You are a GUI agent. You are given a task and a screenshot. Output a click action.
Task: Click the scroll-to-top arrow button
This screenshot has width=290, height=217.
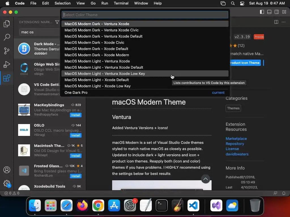click(206, 179)
